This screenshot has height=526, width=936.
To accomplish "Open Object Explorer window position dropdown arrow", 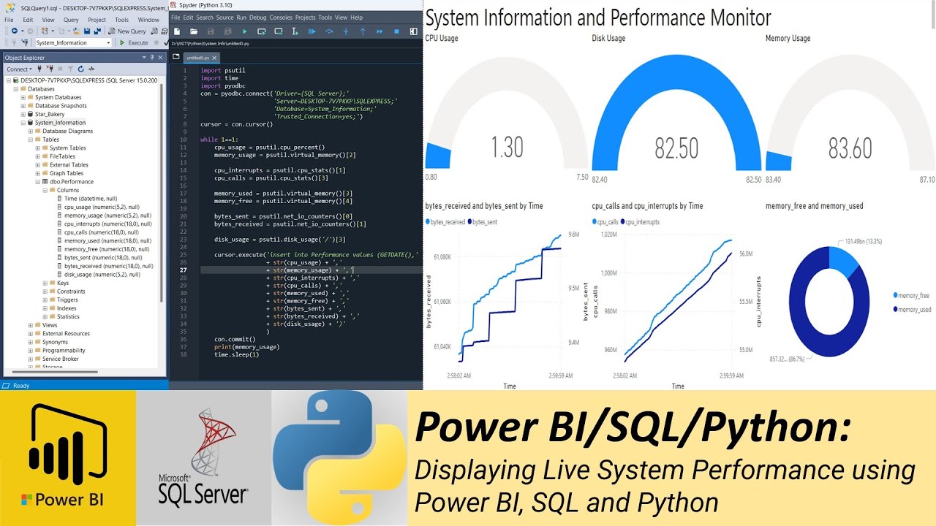I will click(144, 57).
